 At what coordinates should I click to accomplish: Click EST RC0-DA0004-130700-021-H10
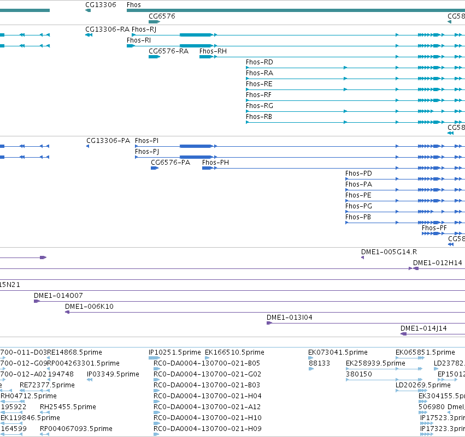[x=208, y=418]
